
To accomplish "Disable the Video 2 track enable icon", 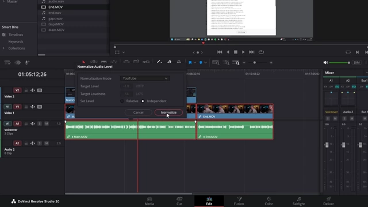I will pyautogui.click(x=40, y=90).
